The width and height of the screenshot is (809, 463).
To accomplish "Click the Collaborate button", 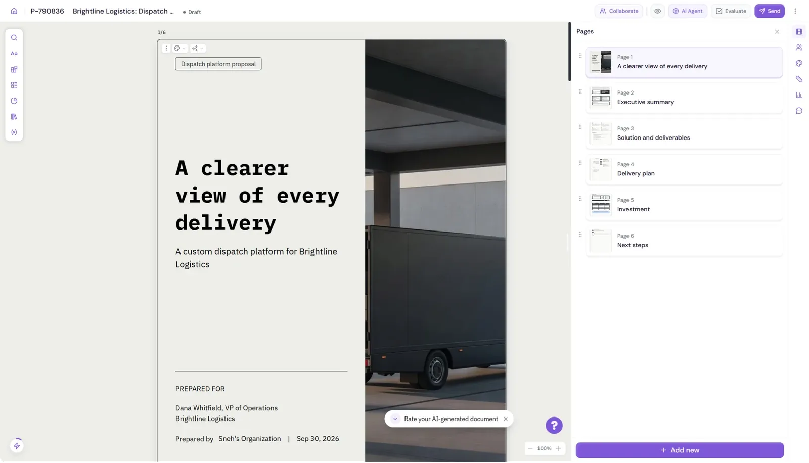I will 619,11.
